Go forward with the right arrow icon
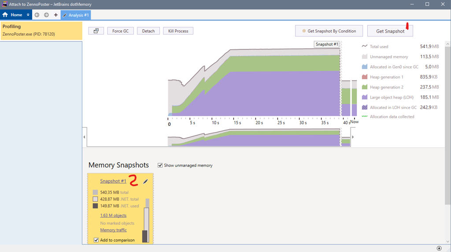The image size is (451, 252). [x=46, y=15]
